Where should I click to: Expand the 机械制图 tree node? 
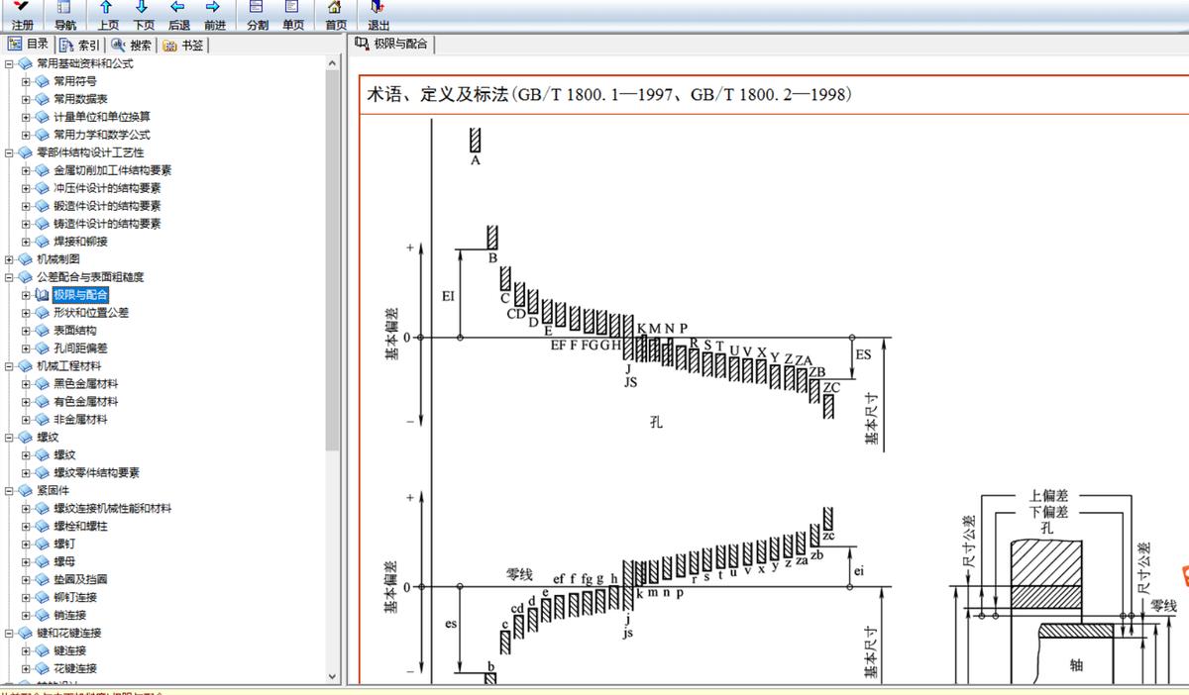pos(10,259)
